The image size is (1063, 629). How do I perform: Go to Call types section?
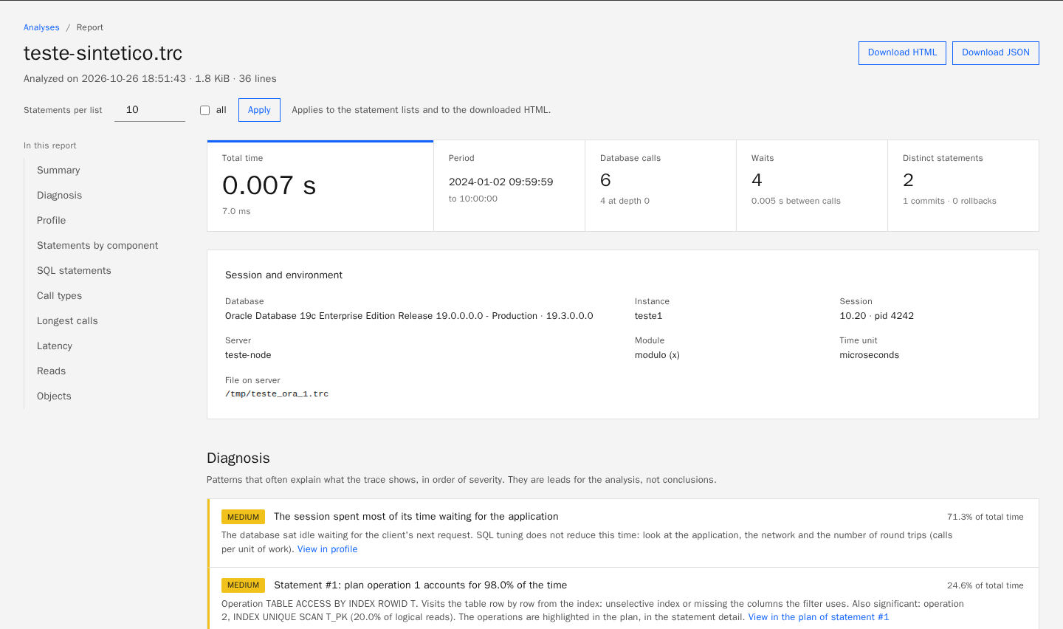pos(59,295)
